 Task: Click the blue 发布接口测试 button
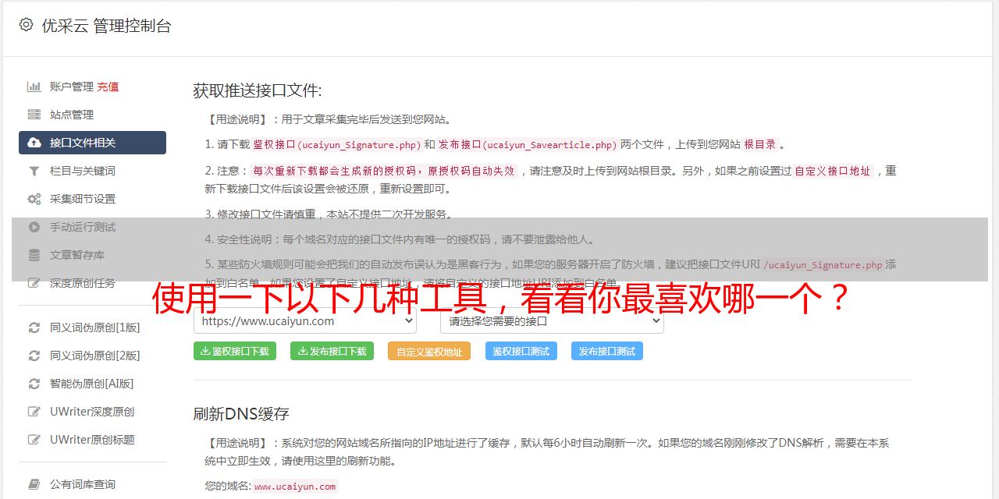[x=607, y=351]
